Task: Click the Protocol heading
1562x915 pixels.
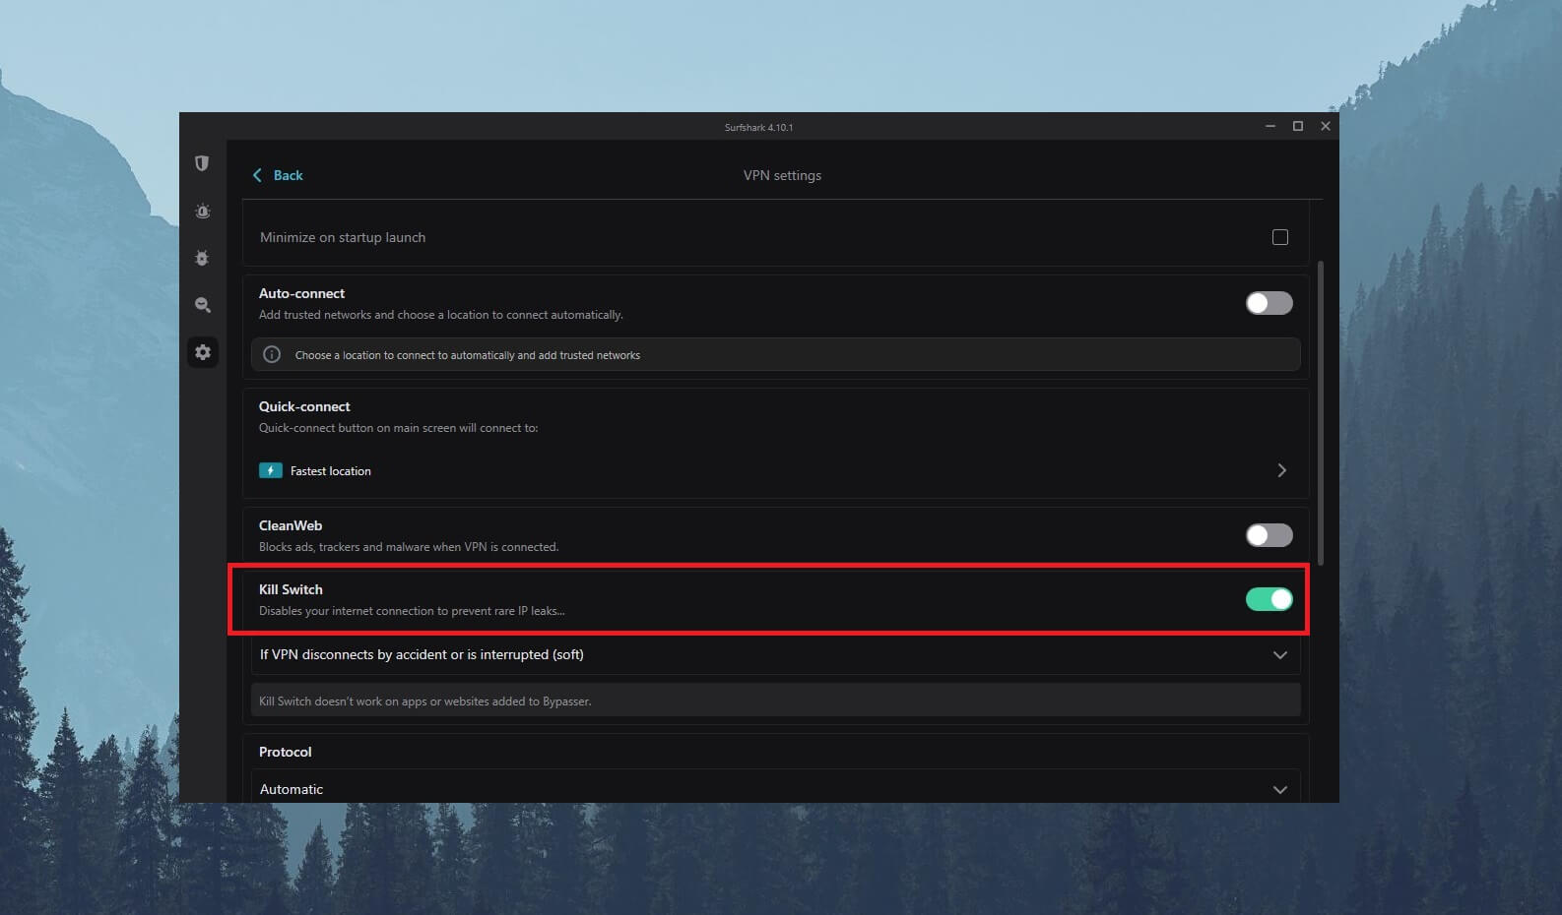Action: (x=285, y=752)
